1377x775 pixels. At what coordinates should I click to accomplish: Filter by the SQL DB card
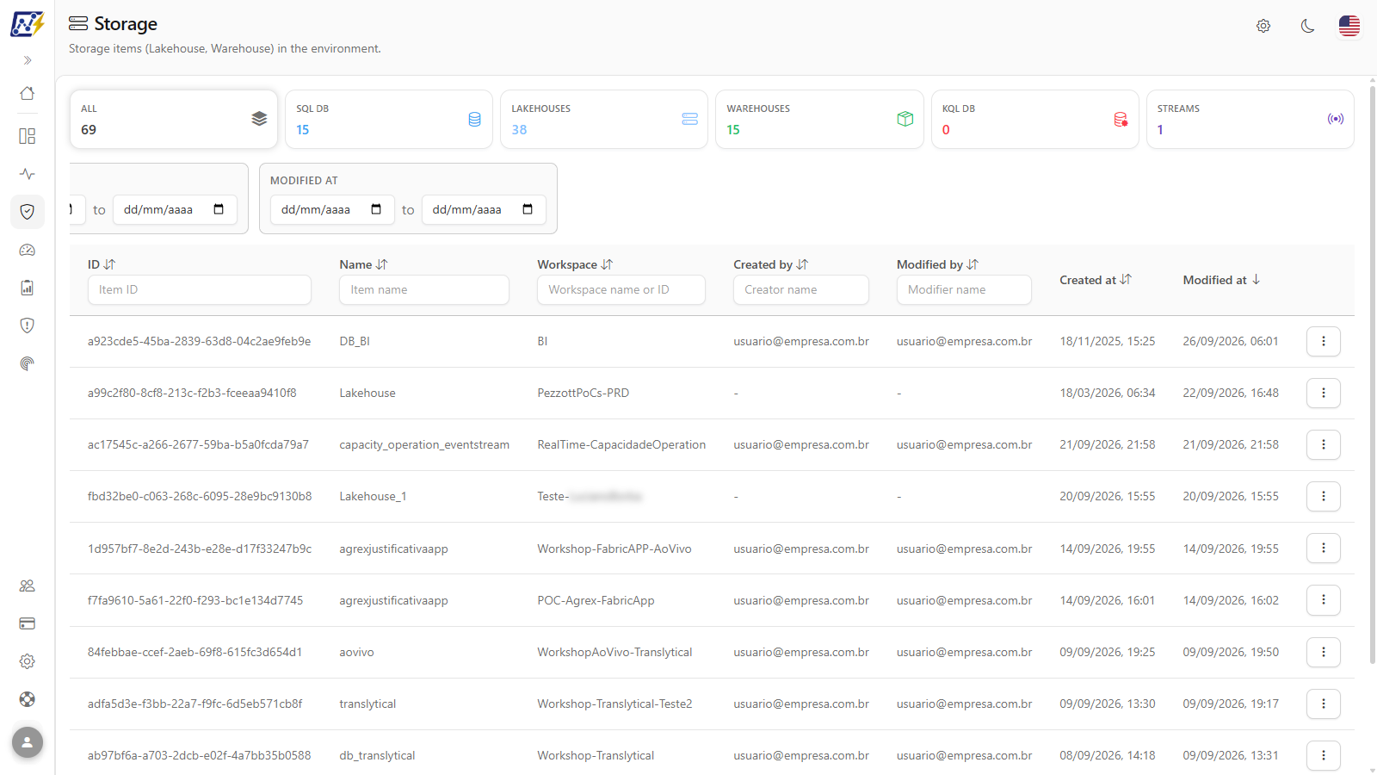tap(389, 120)
